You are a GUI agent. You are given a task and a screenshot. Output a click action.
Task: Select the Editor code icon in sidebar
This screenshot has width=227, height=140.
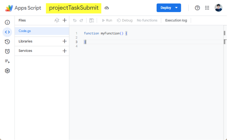(7, 32)
